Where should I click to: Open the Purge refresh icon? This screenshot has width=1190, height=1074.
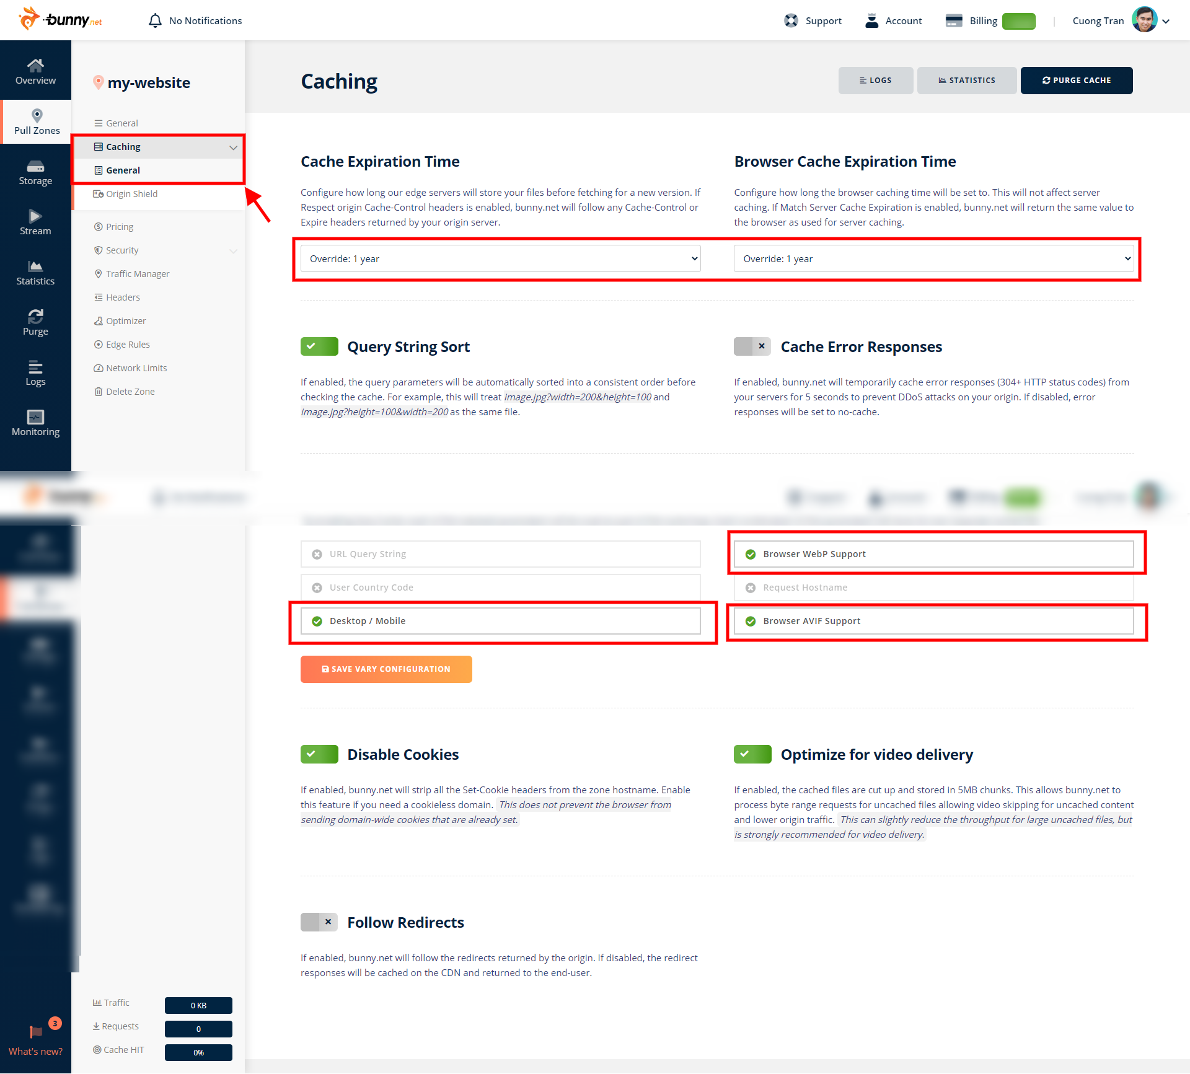[35, 316]
